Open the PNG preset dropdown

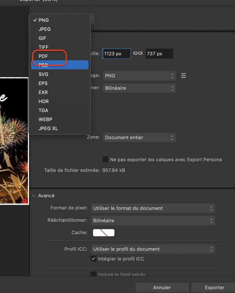139,76
